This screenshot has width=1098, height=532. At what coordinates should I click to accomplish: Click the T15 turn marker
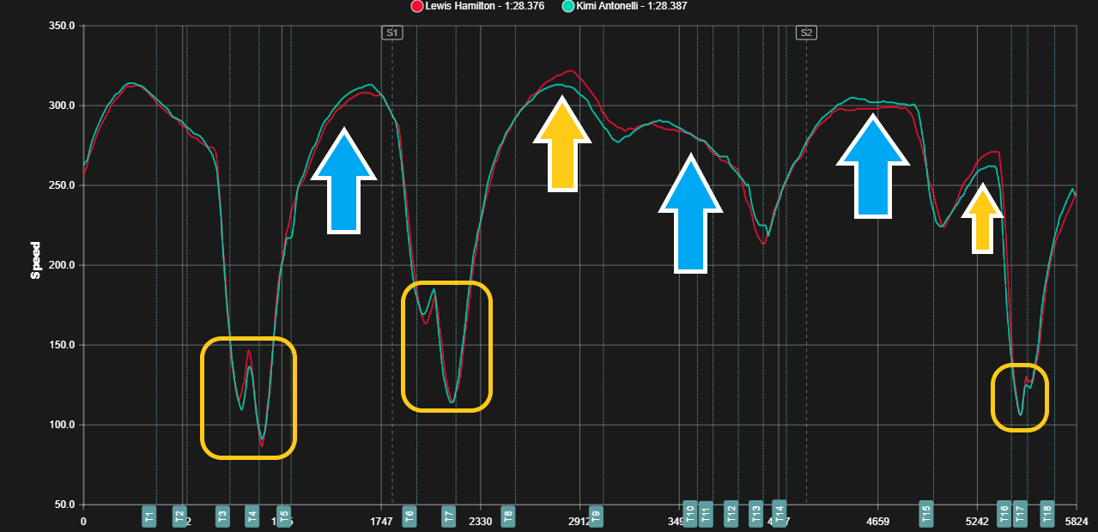point(926,514)
